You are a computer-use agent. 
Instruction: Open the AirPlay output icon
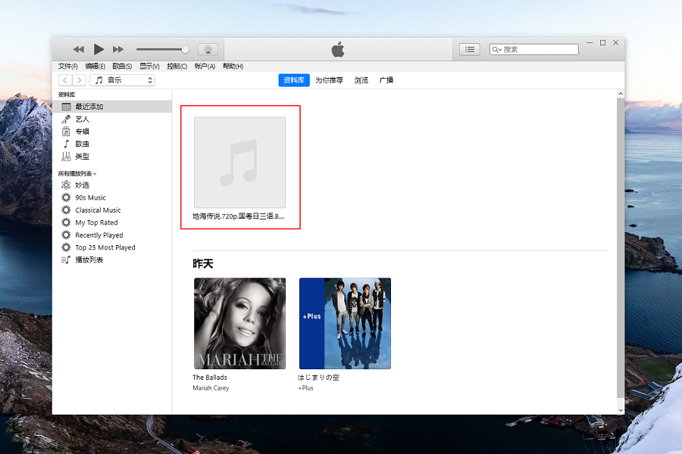click(207, 49)
